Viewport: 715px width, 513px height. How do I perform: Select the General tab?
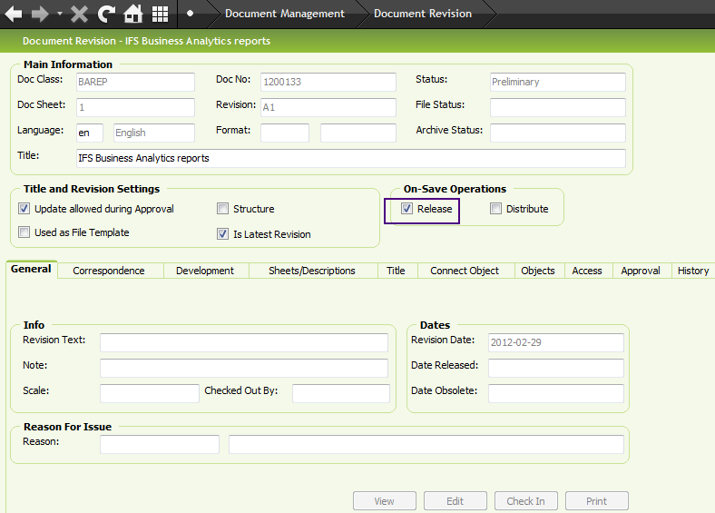[x=31, y=269]
